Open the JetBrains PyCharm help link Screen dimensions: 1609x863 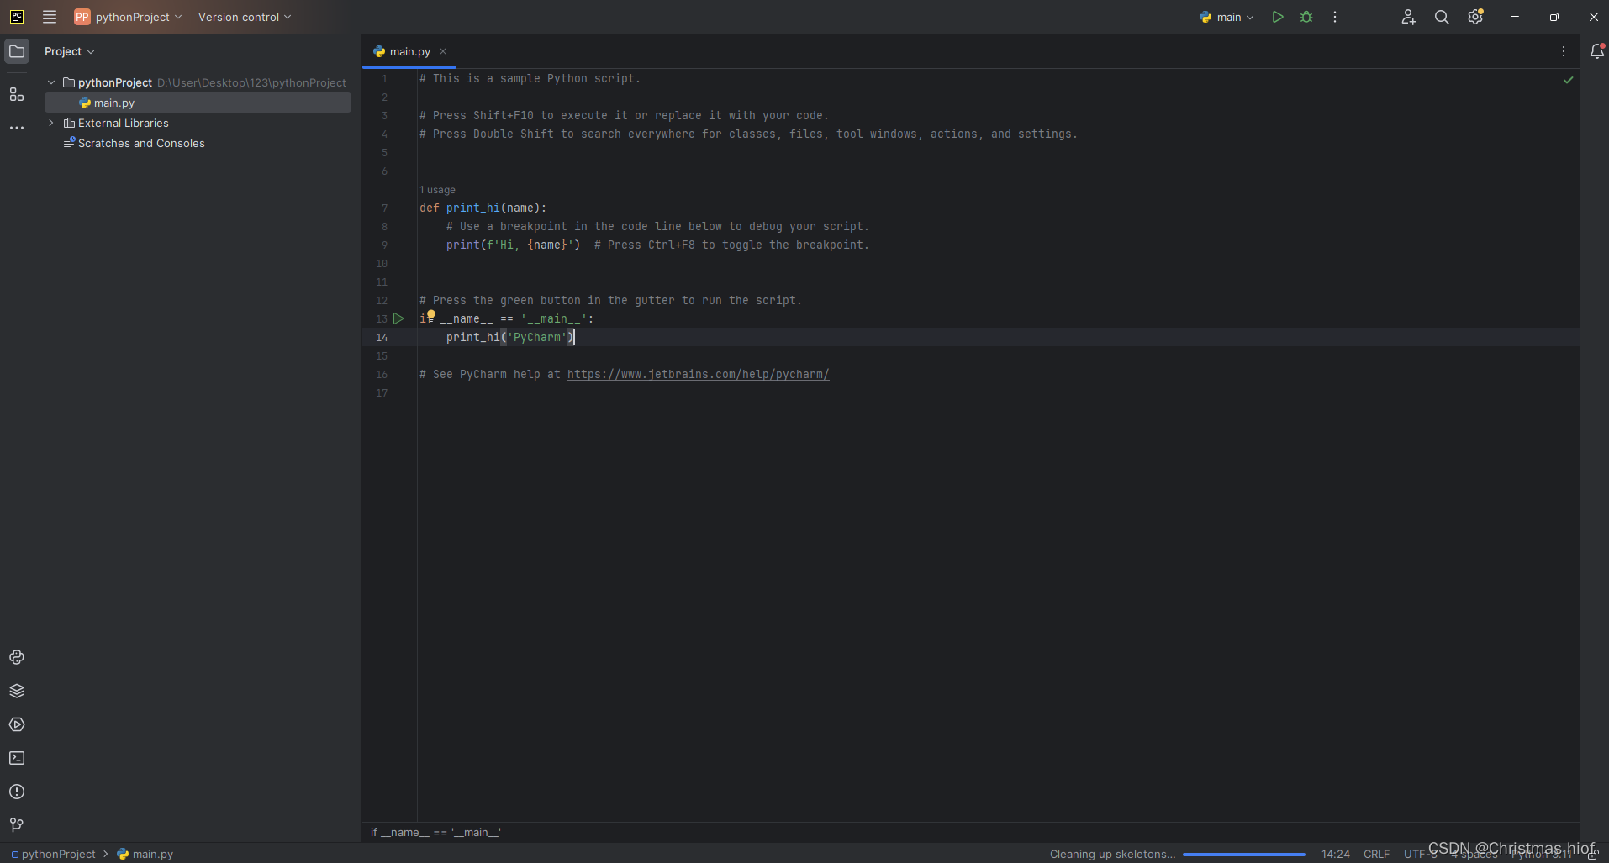point(698,374)
